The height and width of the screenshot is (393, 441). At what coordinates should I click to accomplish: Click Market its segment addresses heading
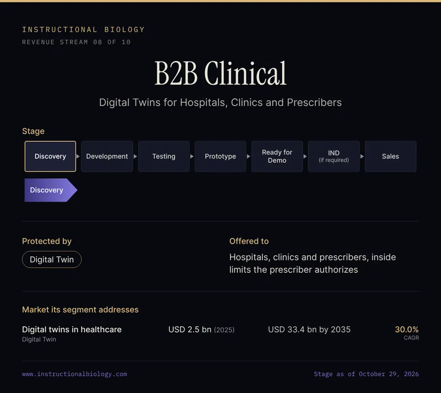pyautogui.click(x=80, y=310)
